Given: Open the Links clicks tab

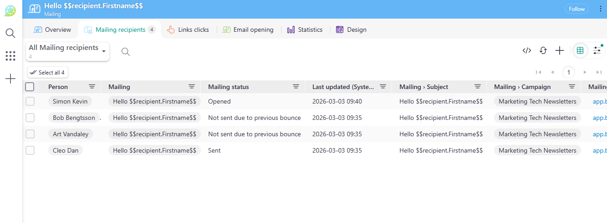Looking at the screenshot, I should point(188,30).
